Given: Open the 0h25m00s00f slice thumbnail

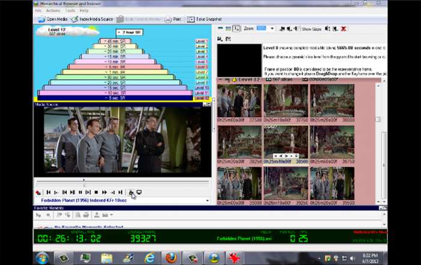Looking at the screenshot, I should (239, 101).
